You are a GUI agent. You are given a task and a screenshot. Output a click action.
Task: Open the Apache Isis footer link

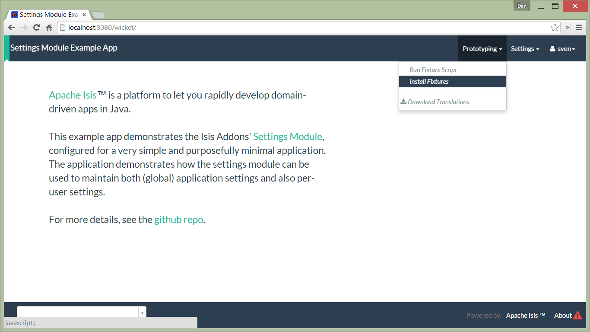point(526,315)
